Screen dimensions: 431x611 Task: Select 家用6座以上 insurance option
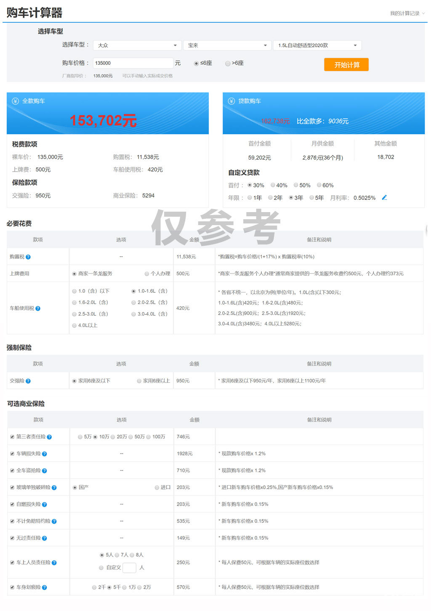pos(139,381)
